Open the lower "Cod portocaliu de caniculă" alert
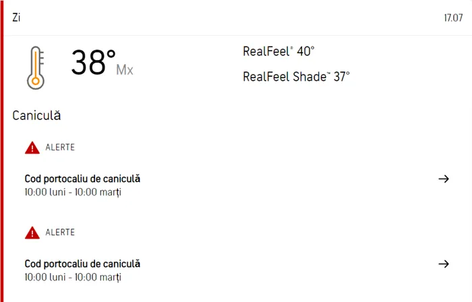 pos(82,264)
